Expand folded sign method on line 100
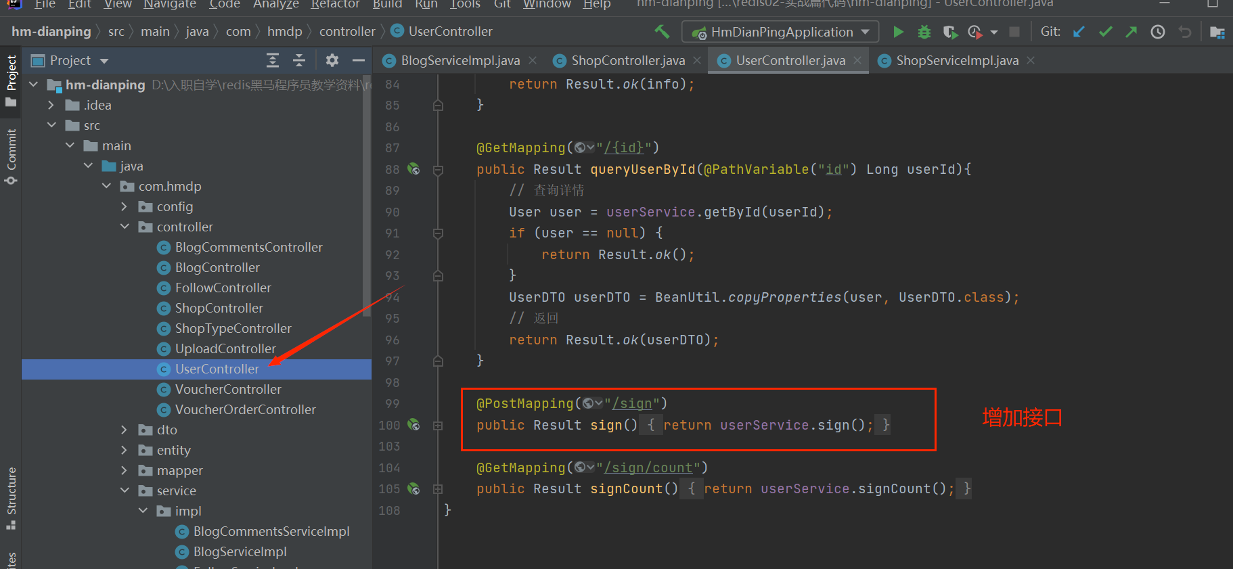Image resolution: width=1233 pixels, height=569 pixels. 438,426
